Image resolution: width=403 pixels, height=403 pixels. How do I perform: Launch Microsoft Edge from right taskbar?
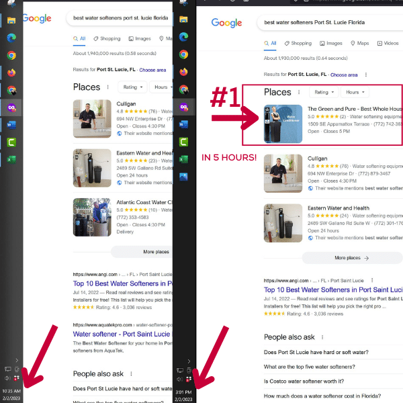point(183,37)
